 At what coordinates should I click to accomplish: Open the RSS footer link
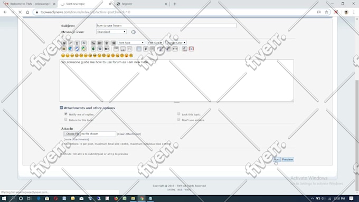point(180,190)
